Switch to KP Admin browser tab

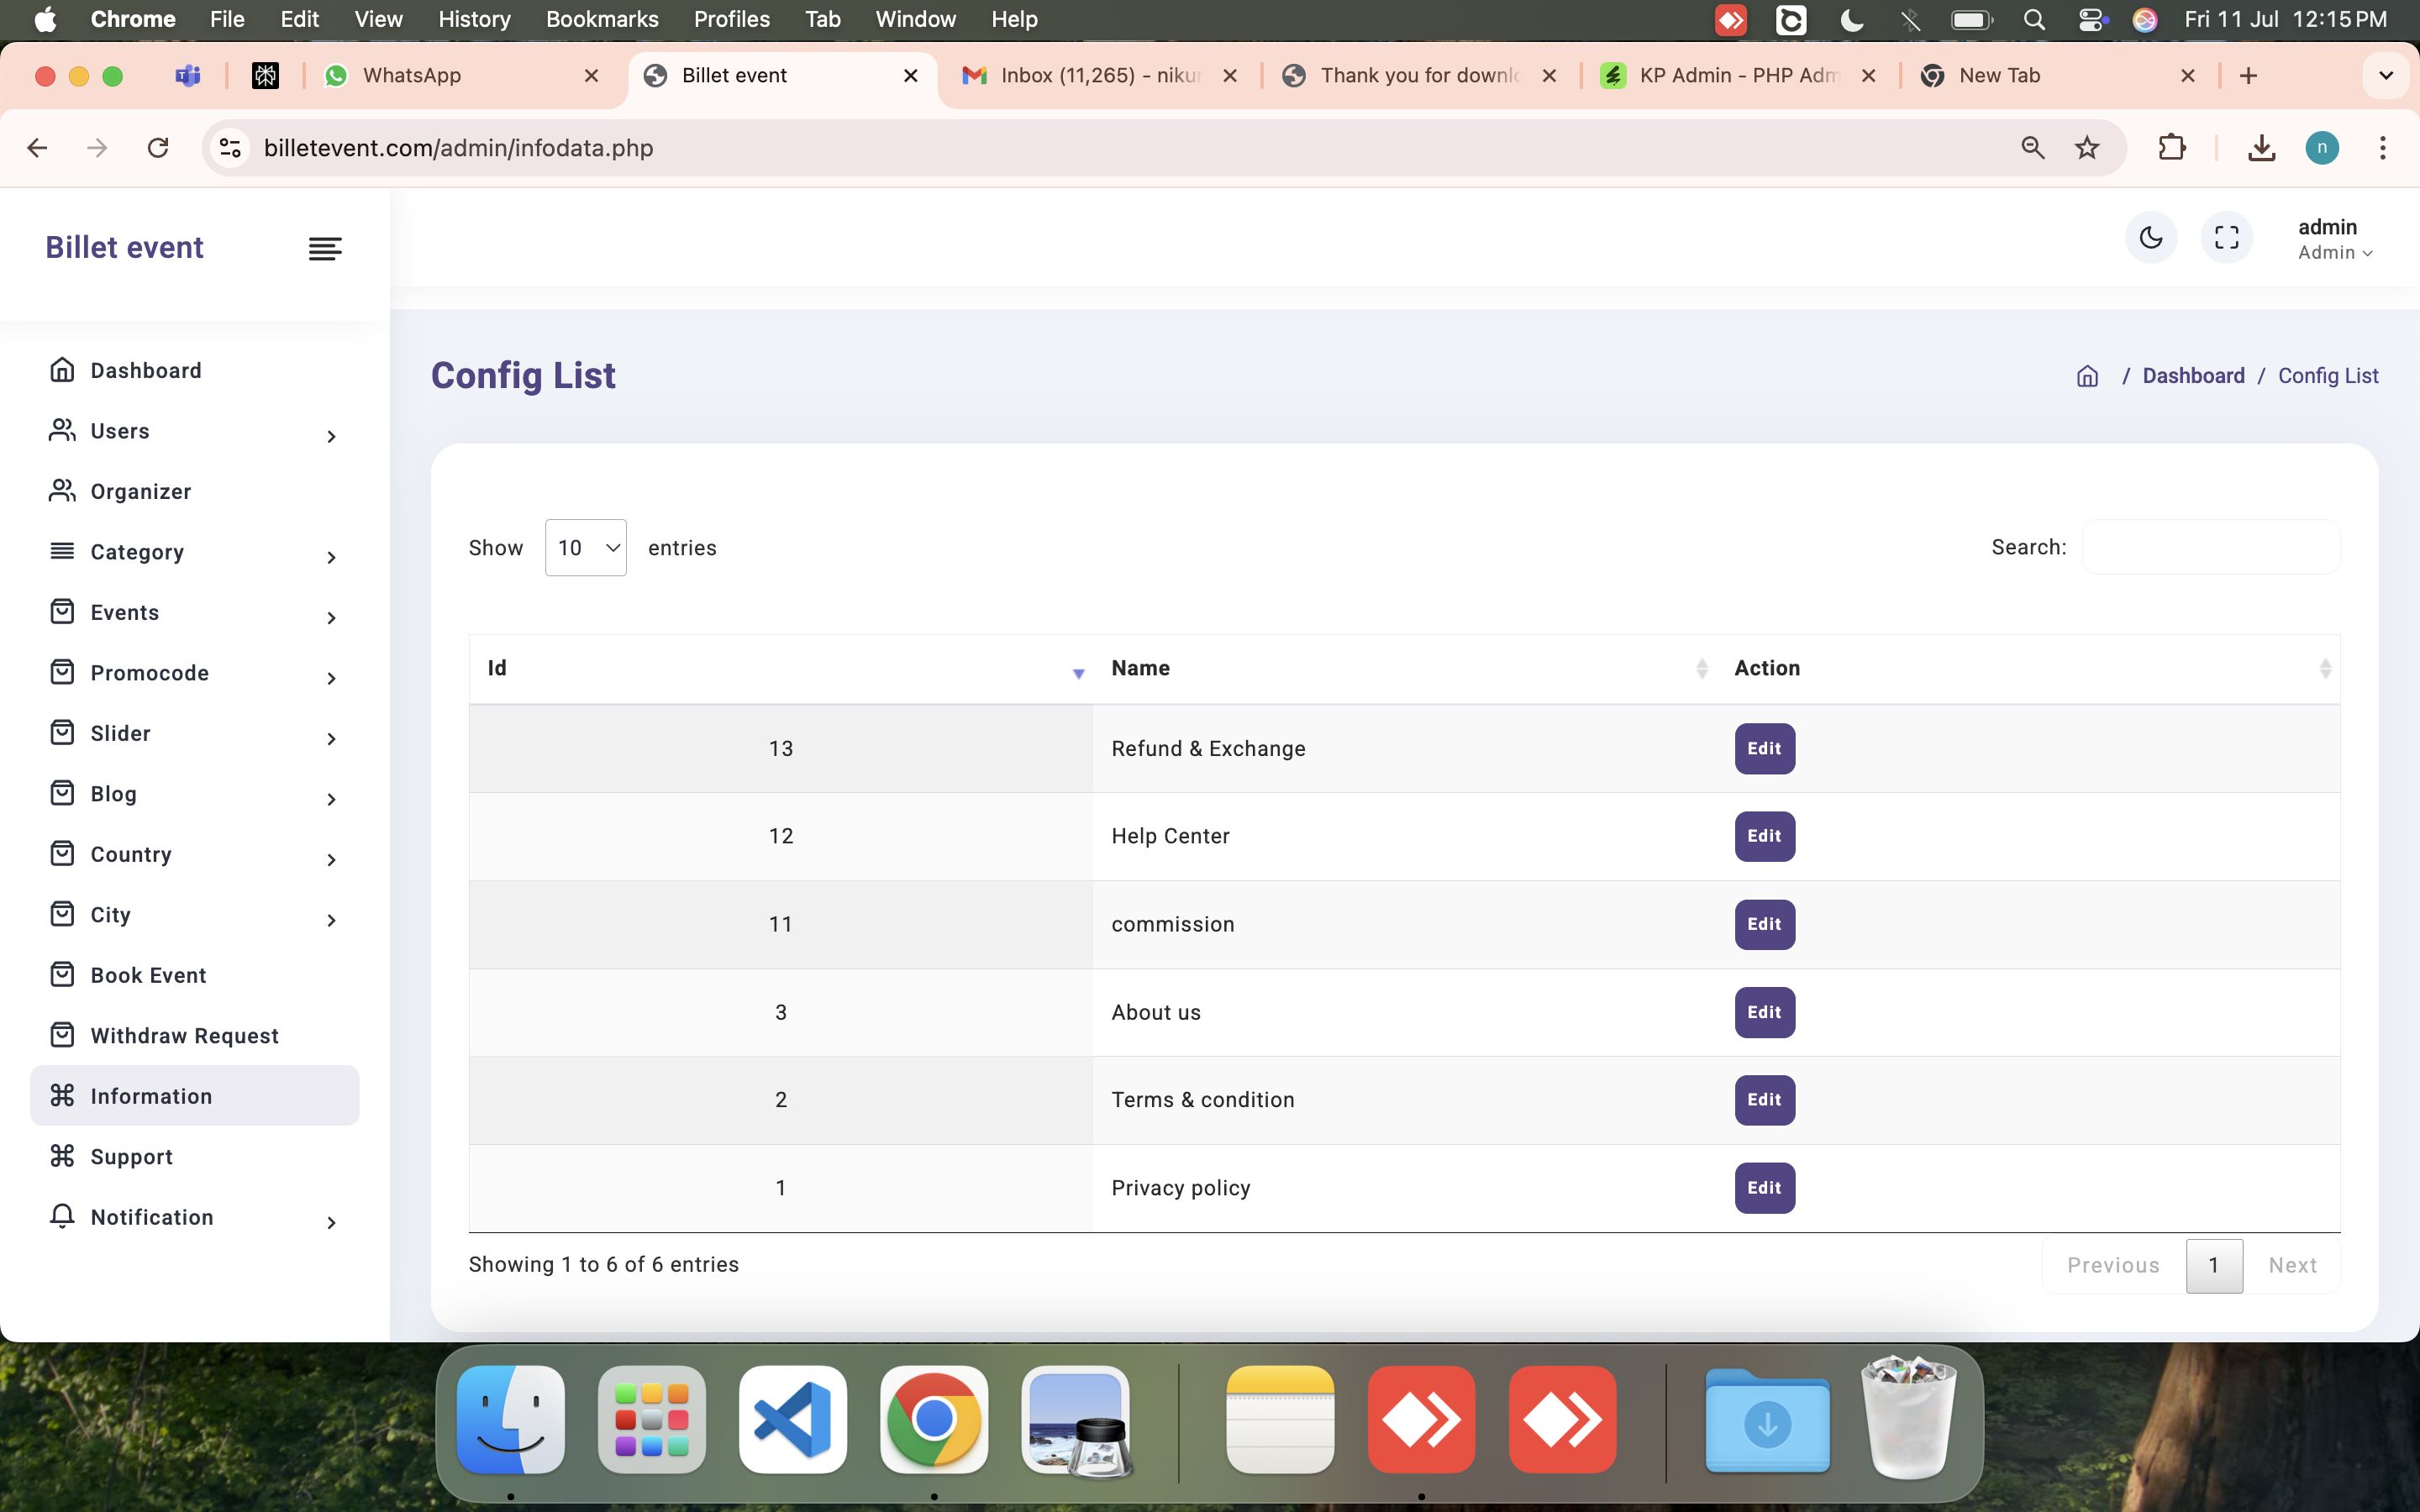tap(1738, 76)
